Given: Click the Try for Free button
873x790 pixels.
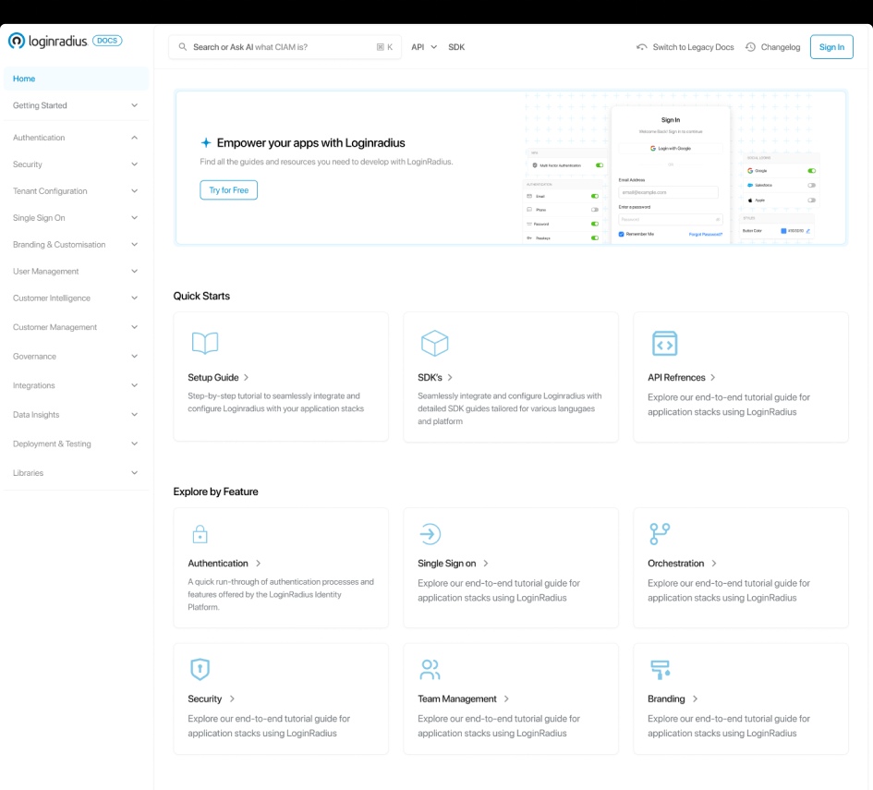Looking at the screenshot, I should click(x=229, y=189).
